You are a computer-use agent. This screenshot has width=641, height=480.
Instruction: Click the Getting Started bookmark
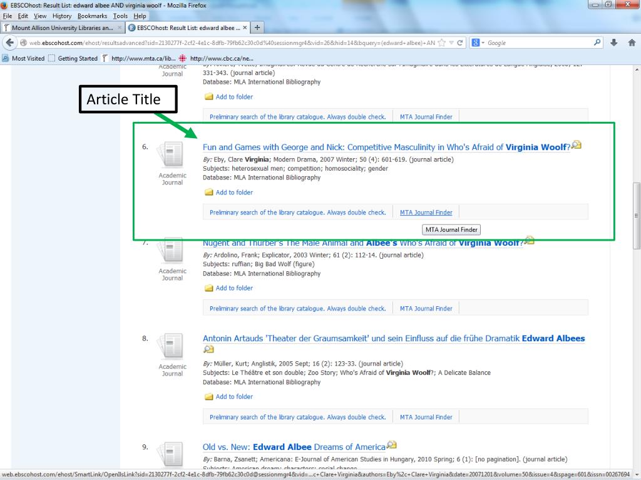(73, 58)
